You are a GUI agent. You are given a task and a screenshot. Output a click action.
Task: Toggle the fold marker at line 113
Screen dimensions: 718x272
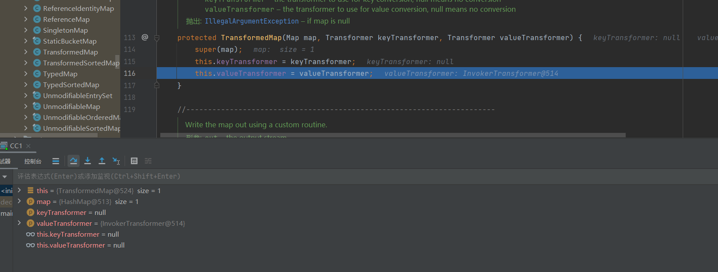pos(157,38)
